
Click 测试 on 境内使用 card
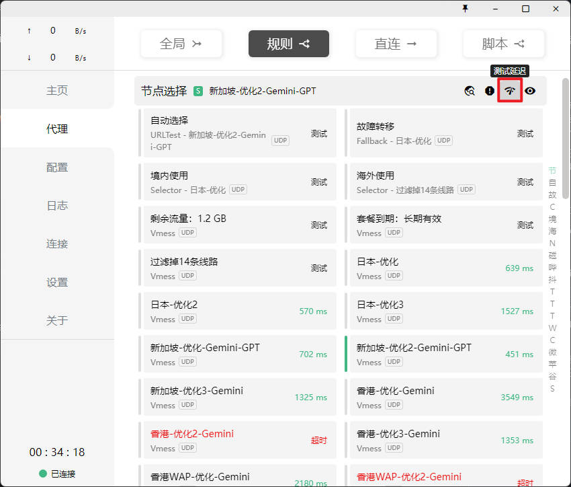point(319,182)
